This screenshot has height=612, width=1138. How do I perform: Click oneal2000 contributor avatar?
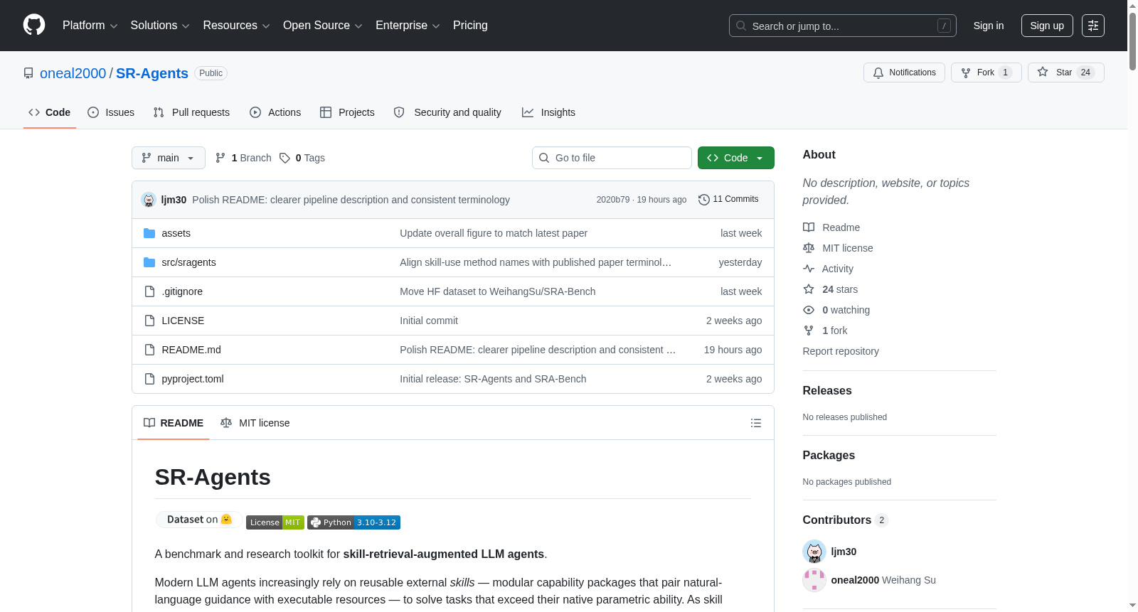click(x=814, y=580)
